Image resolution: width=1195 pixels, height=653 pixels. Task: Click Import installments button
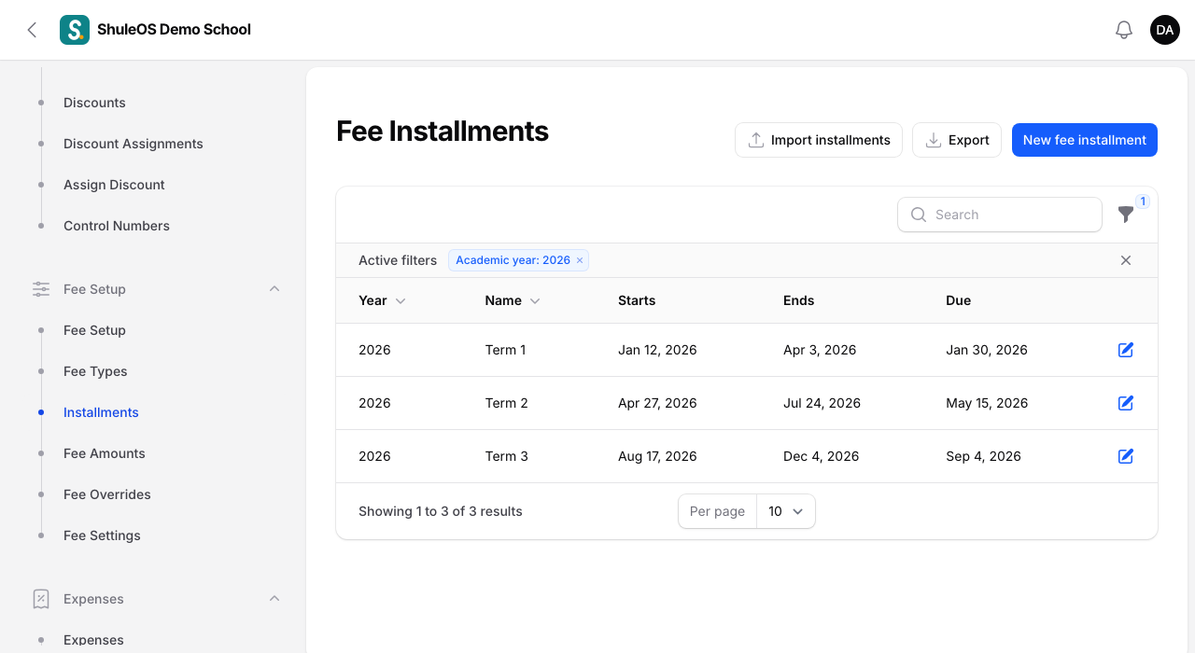coord(819,140)
